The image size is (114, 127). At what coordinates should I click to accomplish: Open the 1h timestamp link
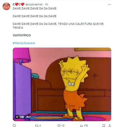click(x=46, y=4)
